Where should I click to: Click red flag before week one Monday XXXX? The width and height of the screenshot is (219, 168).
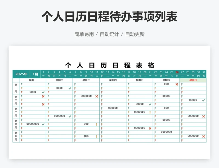click(x=22, y=92)
